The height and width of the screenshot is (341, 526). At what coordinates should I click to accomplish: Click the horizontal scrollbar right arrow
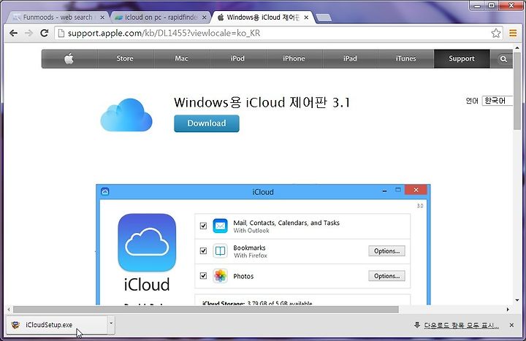[508, 310]
